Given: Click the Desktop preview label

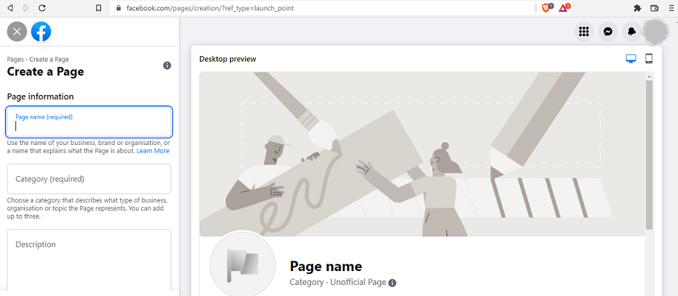Looking at the screenshot, I should click(227, 59).
